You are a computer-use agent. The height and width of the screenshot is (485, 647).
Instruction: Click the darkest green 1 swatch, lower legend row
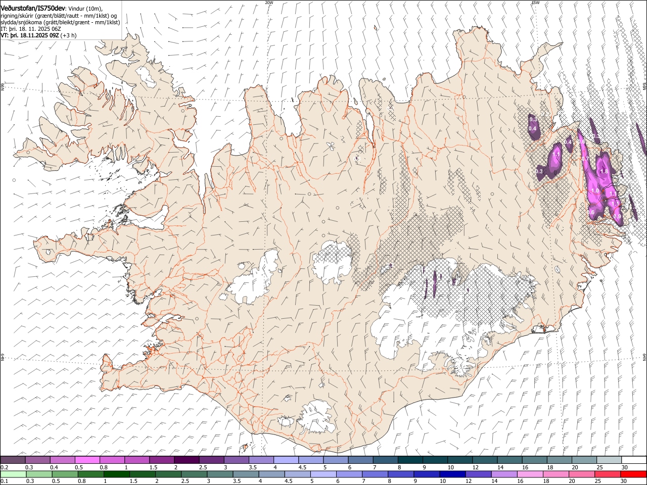117,474
